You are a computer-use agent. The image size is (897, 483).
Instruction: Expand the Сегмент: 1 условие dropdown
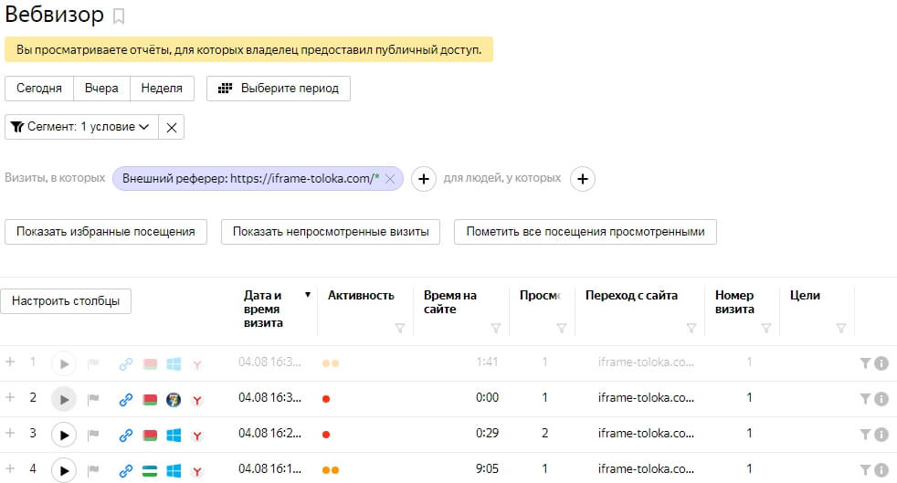point(82,127)
